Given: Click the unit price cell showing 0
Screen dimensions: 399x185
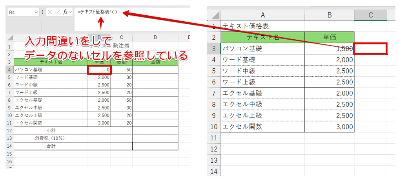Looking at the screenshot, I should [99, 70].
